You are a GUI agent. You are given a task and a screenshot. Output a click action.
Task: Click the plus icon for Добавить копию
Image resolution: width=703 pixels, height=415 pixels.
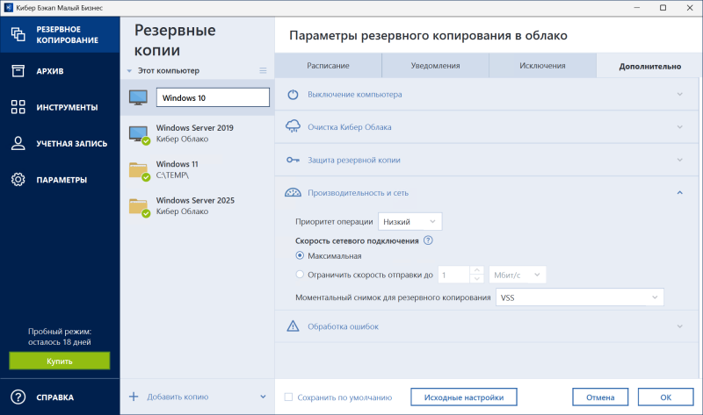tap(134, 397)
